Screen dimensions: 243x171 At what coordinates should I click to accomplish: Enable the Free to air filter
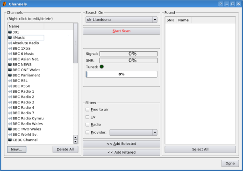click(87, 110)
